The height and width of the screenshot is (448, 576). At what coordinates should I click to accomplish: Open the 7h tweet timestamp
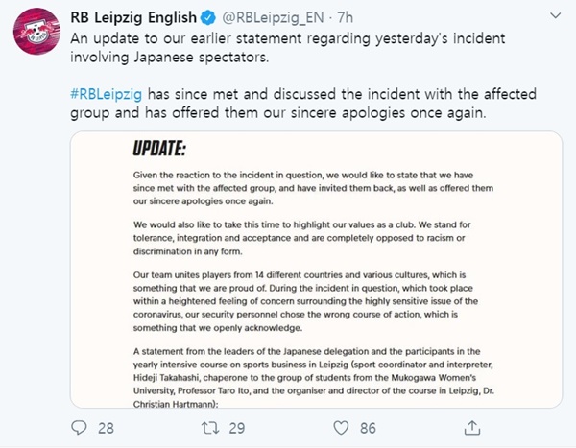click(345, 17)
